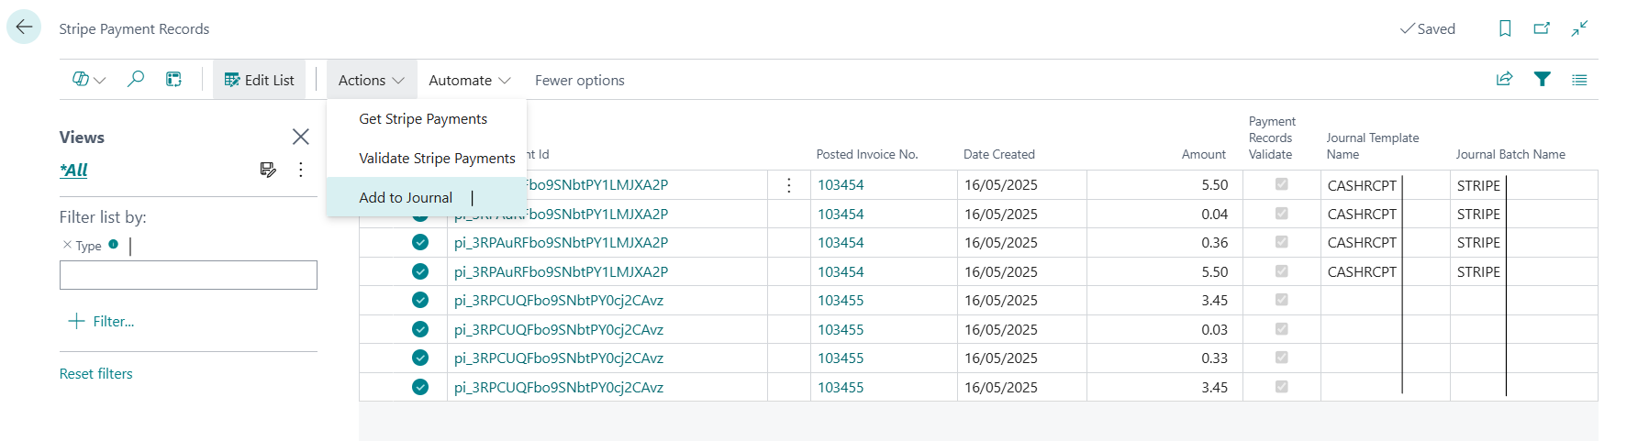Click the selection checkmark on first 3.45 row
Viewport: 1649px width, 441px height.
[x=420, y=300]
